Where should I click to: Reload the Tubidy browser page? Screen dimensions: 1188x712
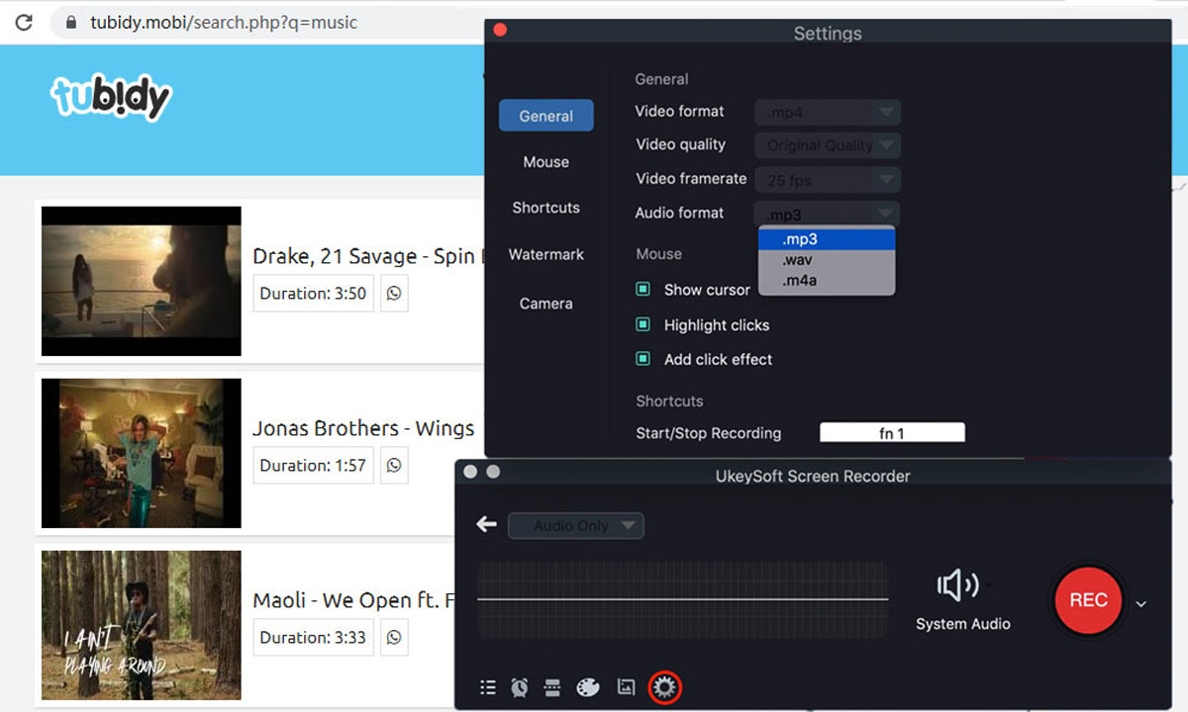[x=24, y=22]
